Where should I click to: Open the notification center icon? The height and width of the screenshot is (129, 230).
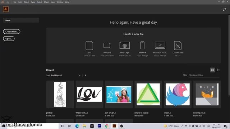tap(225, 126)
